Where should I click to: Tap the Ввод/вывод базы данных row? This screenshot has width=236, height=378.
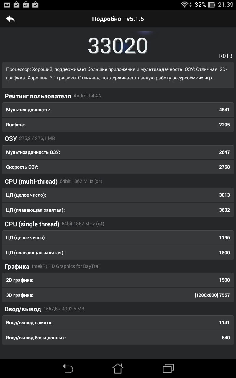point(118,338)
